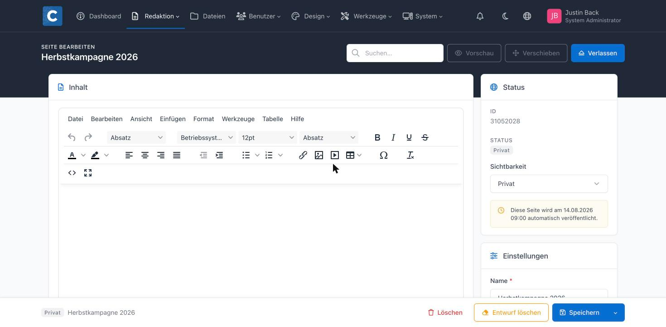666x327 pixels.
Task: Open the Tabelle editor menu
Action: click(273, 119)
